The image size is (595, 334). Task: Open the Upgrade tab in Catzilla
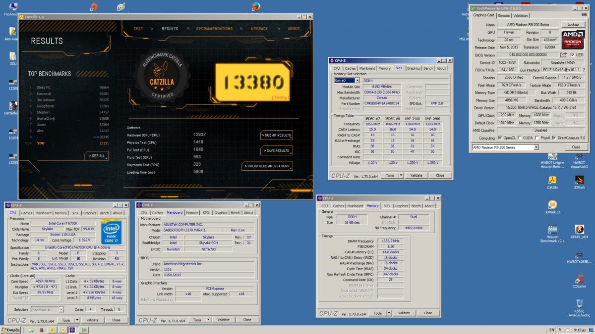(x=259, y=29)
